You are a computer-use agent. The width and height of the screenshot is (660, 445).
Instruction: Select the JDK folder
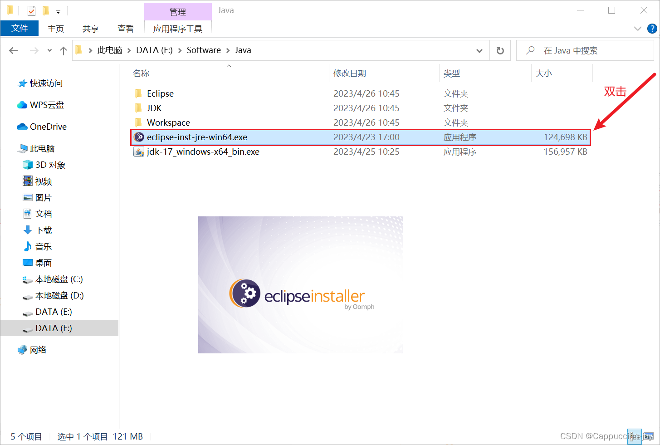click(x=154, y=108)
